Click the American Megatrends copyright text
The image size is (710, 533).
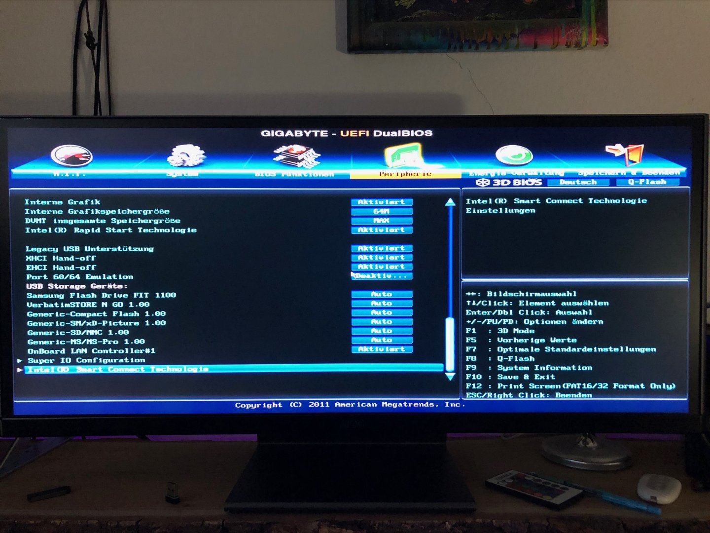350,405
